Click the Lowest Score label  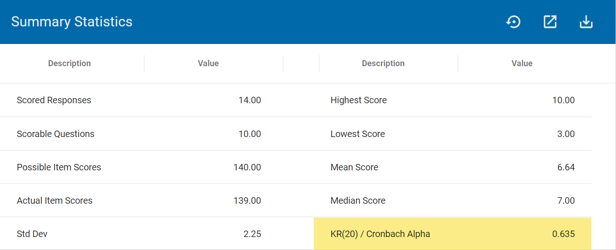click(358, 134)
